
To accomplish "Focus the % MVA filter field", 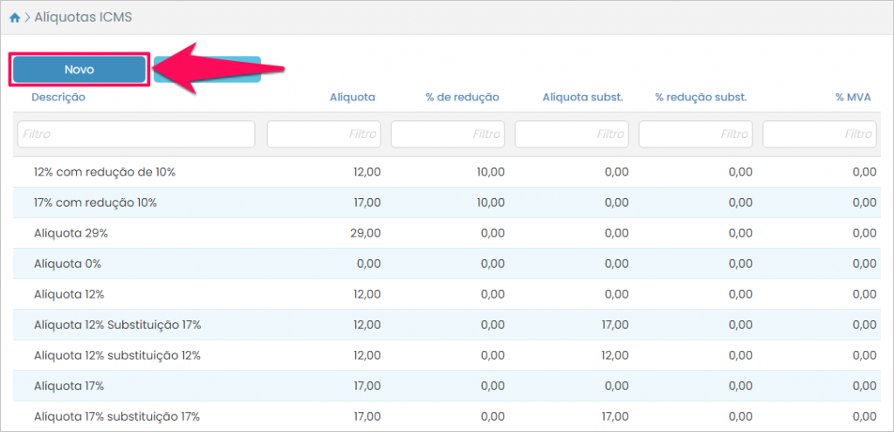I will pyautogui.click(x=820, y=134).
